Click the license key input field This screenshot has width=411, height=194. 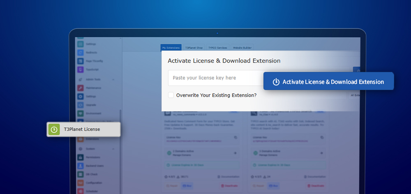(x=214, y=78)
